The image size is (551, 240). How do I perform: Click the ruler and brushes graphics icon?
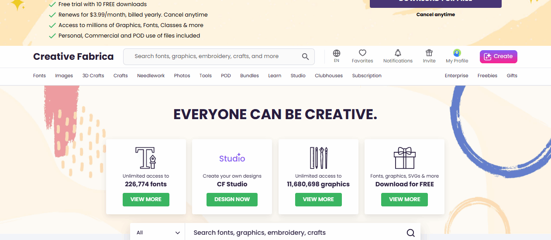point(318,158)
